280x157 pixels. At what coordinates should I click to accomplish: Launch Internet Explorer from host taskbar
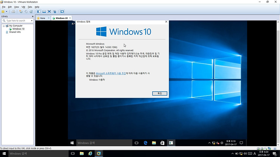click(90, 154)
